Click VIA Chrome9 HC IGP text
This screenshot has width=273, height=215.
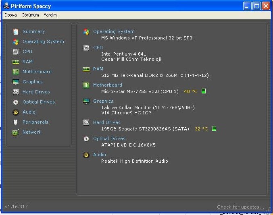tap(126, 113)
